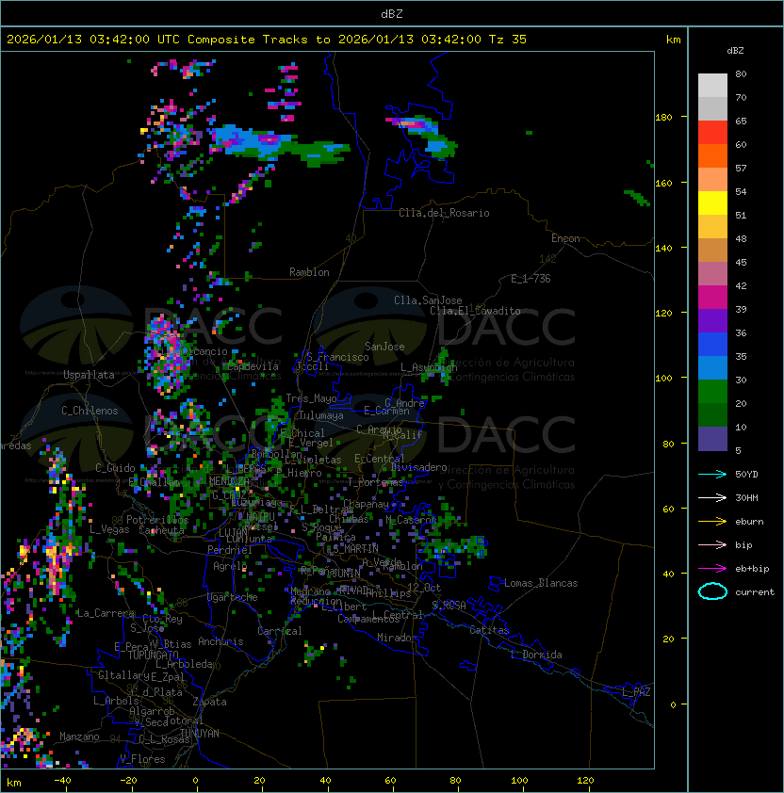Click the '48' value in dBZ legend
The height and width of the screenshot is (793, 784).
tap(741, 238)
